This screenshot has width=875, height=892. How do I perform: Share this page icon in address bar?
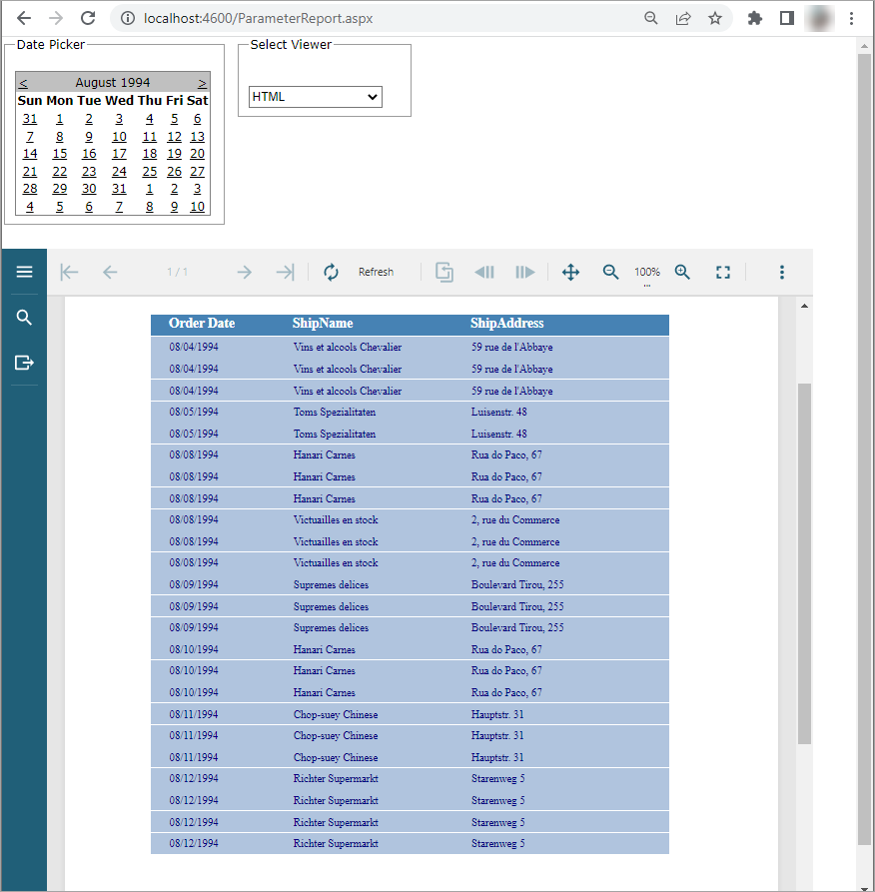(682, 18)
